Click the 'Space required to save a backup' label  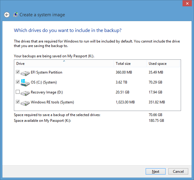pos(57,115)
